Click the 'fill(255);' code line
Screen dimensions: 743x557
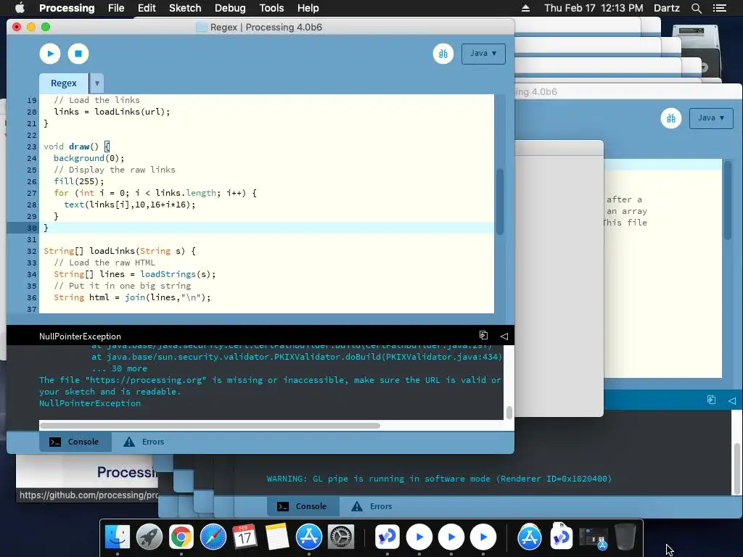coord(78,181)
